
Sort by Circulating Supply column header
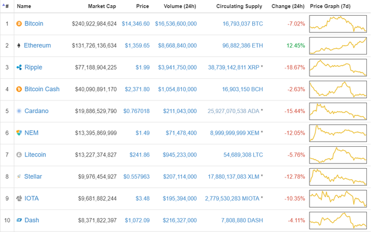click(239, 6)
